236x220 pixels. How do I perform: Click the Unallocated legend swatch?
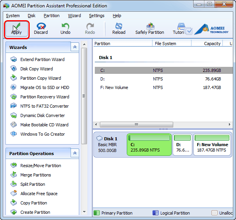point(215,213)
